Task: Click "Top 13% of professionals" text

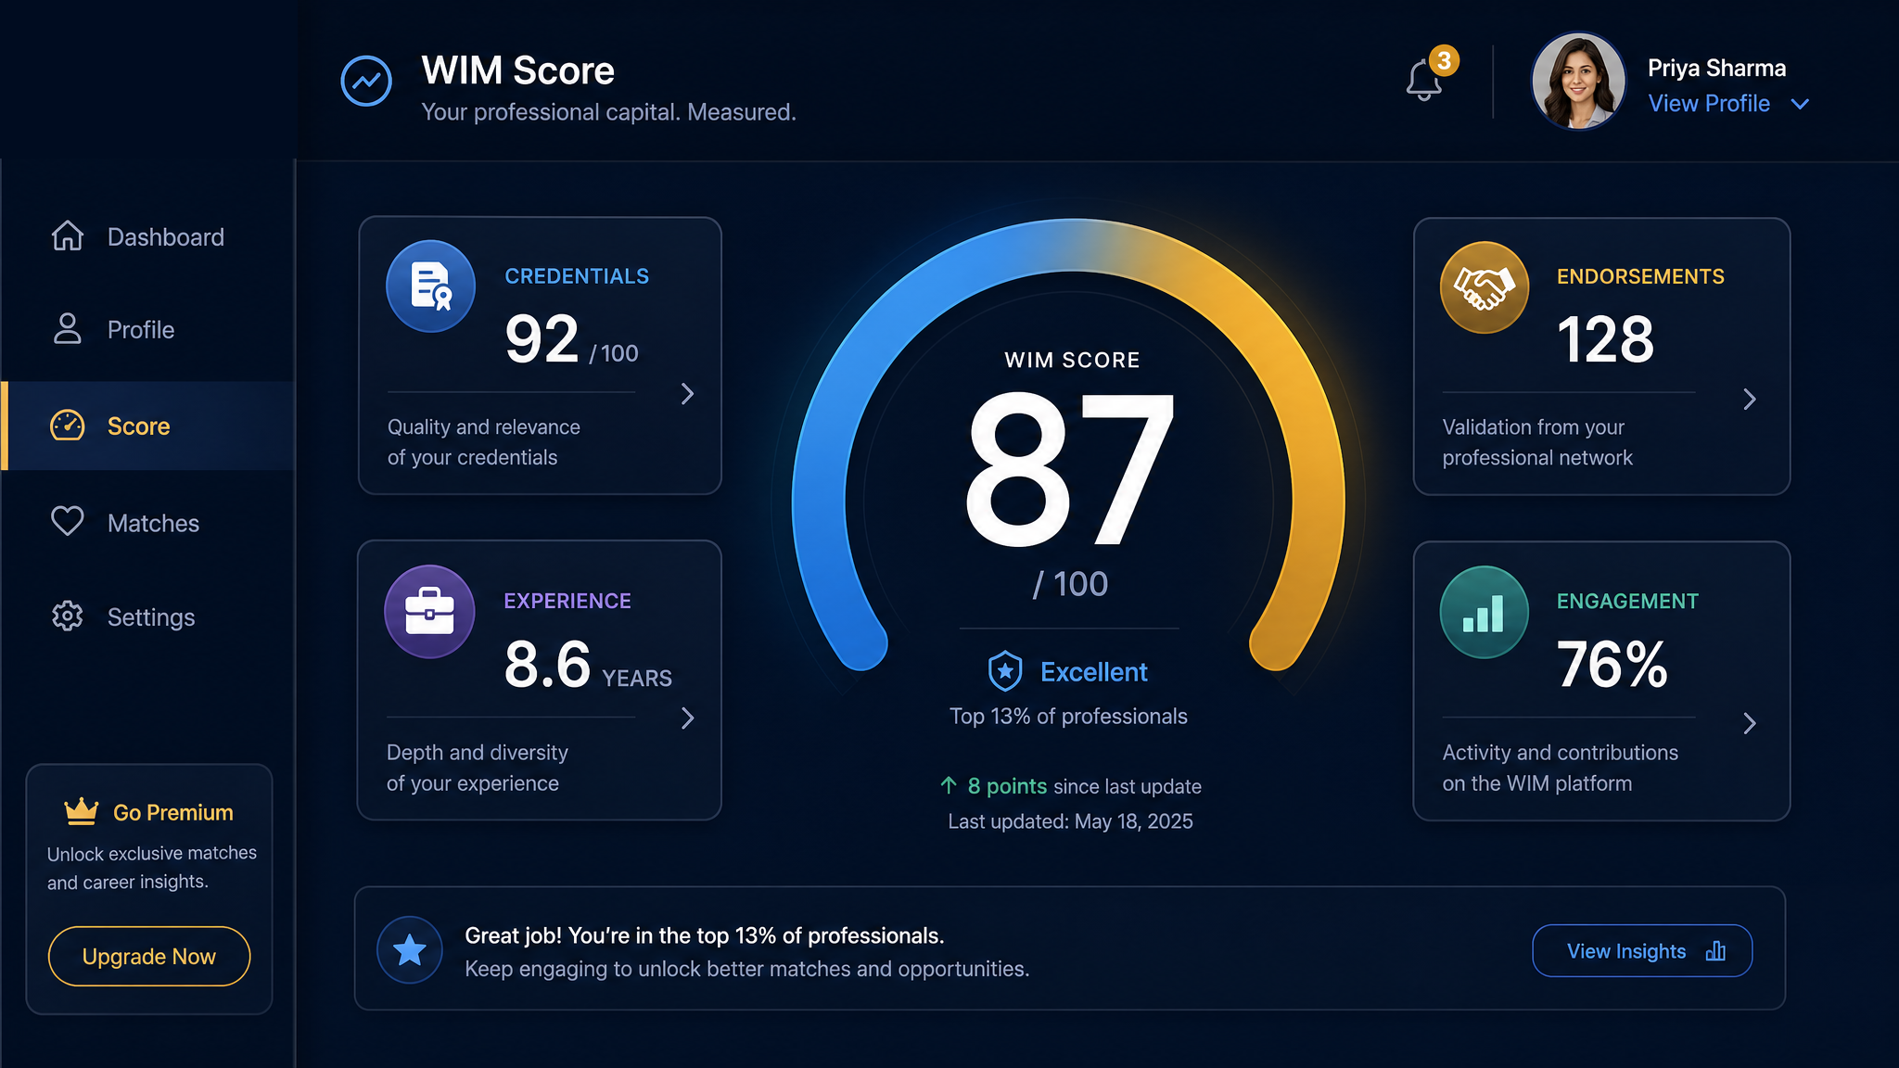Action: pos(1068,717)
